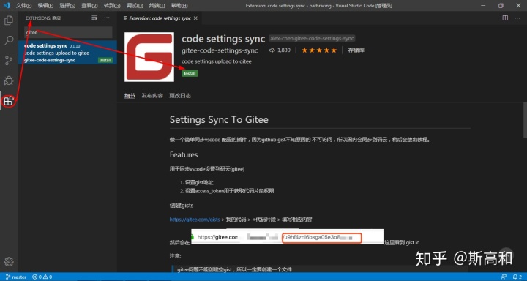Click the code settings sync heading
527x281 pixels.
(223, 39)
